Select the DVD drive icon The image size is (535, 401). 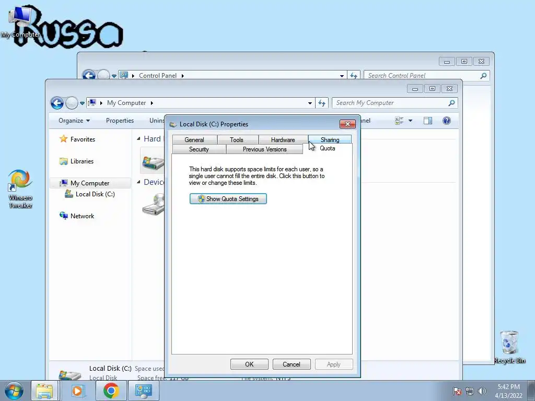[x=154, y=204]
